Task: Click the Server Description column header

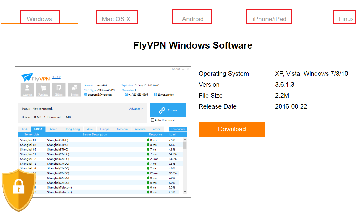Action: (95, 135)
